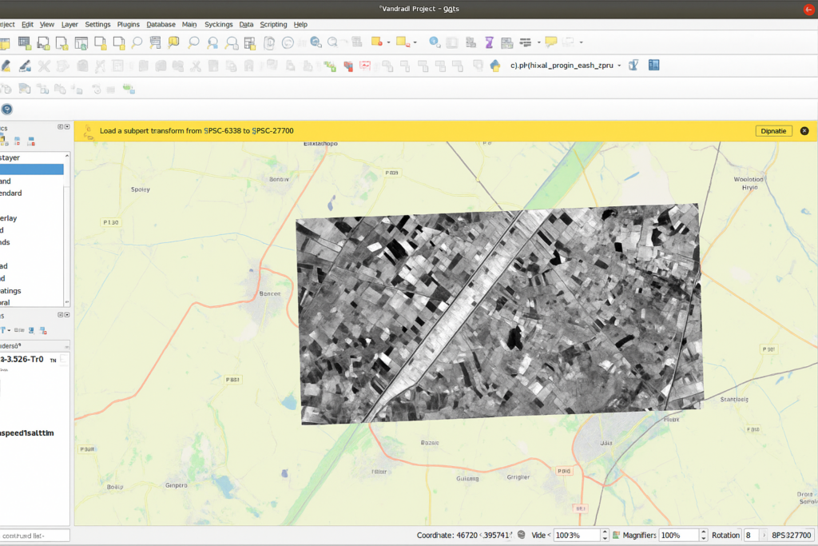Open the Scripting menu
The width and height of the screenshot is (818, 546).
point(273,25)
